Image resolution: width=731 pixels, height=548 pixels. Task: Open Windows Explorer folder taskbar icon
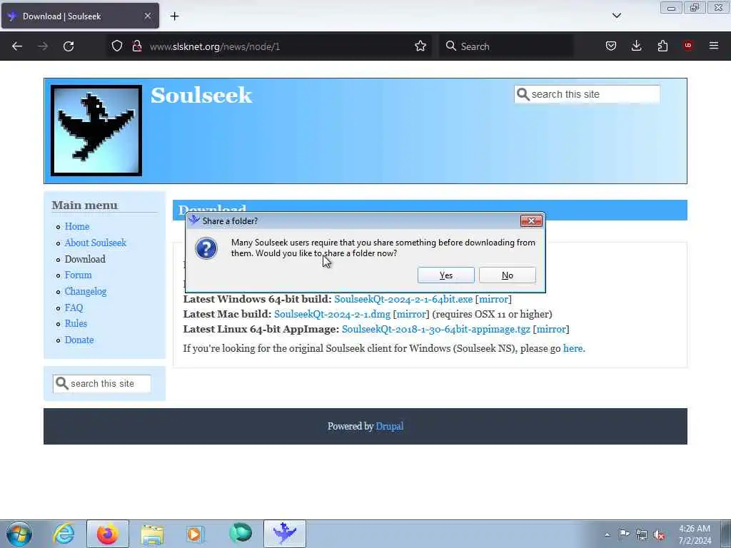152,534
